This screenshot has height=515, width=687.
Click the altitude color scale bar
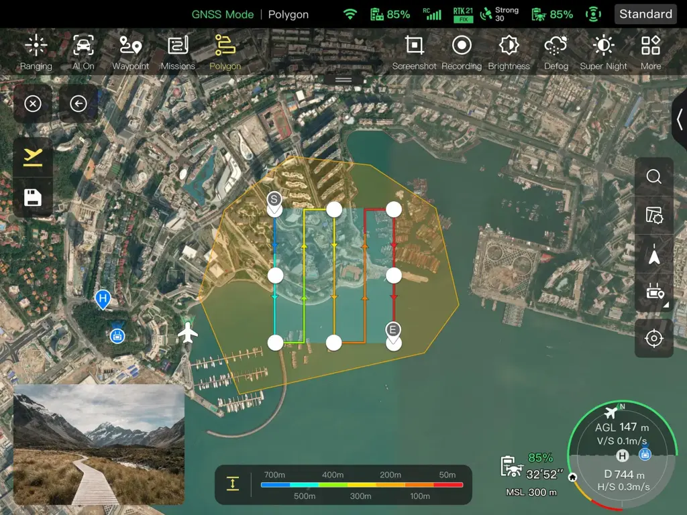tap(362, 483)
